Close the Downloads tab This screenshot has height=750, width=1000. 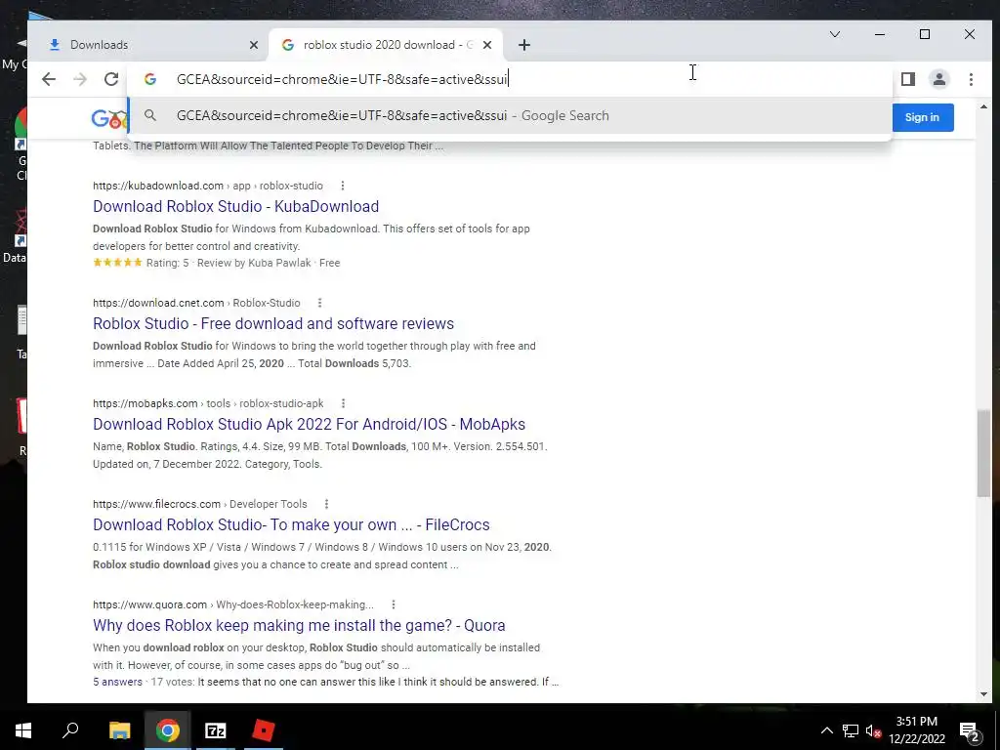pyautogui.click(x=254, y=45)
